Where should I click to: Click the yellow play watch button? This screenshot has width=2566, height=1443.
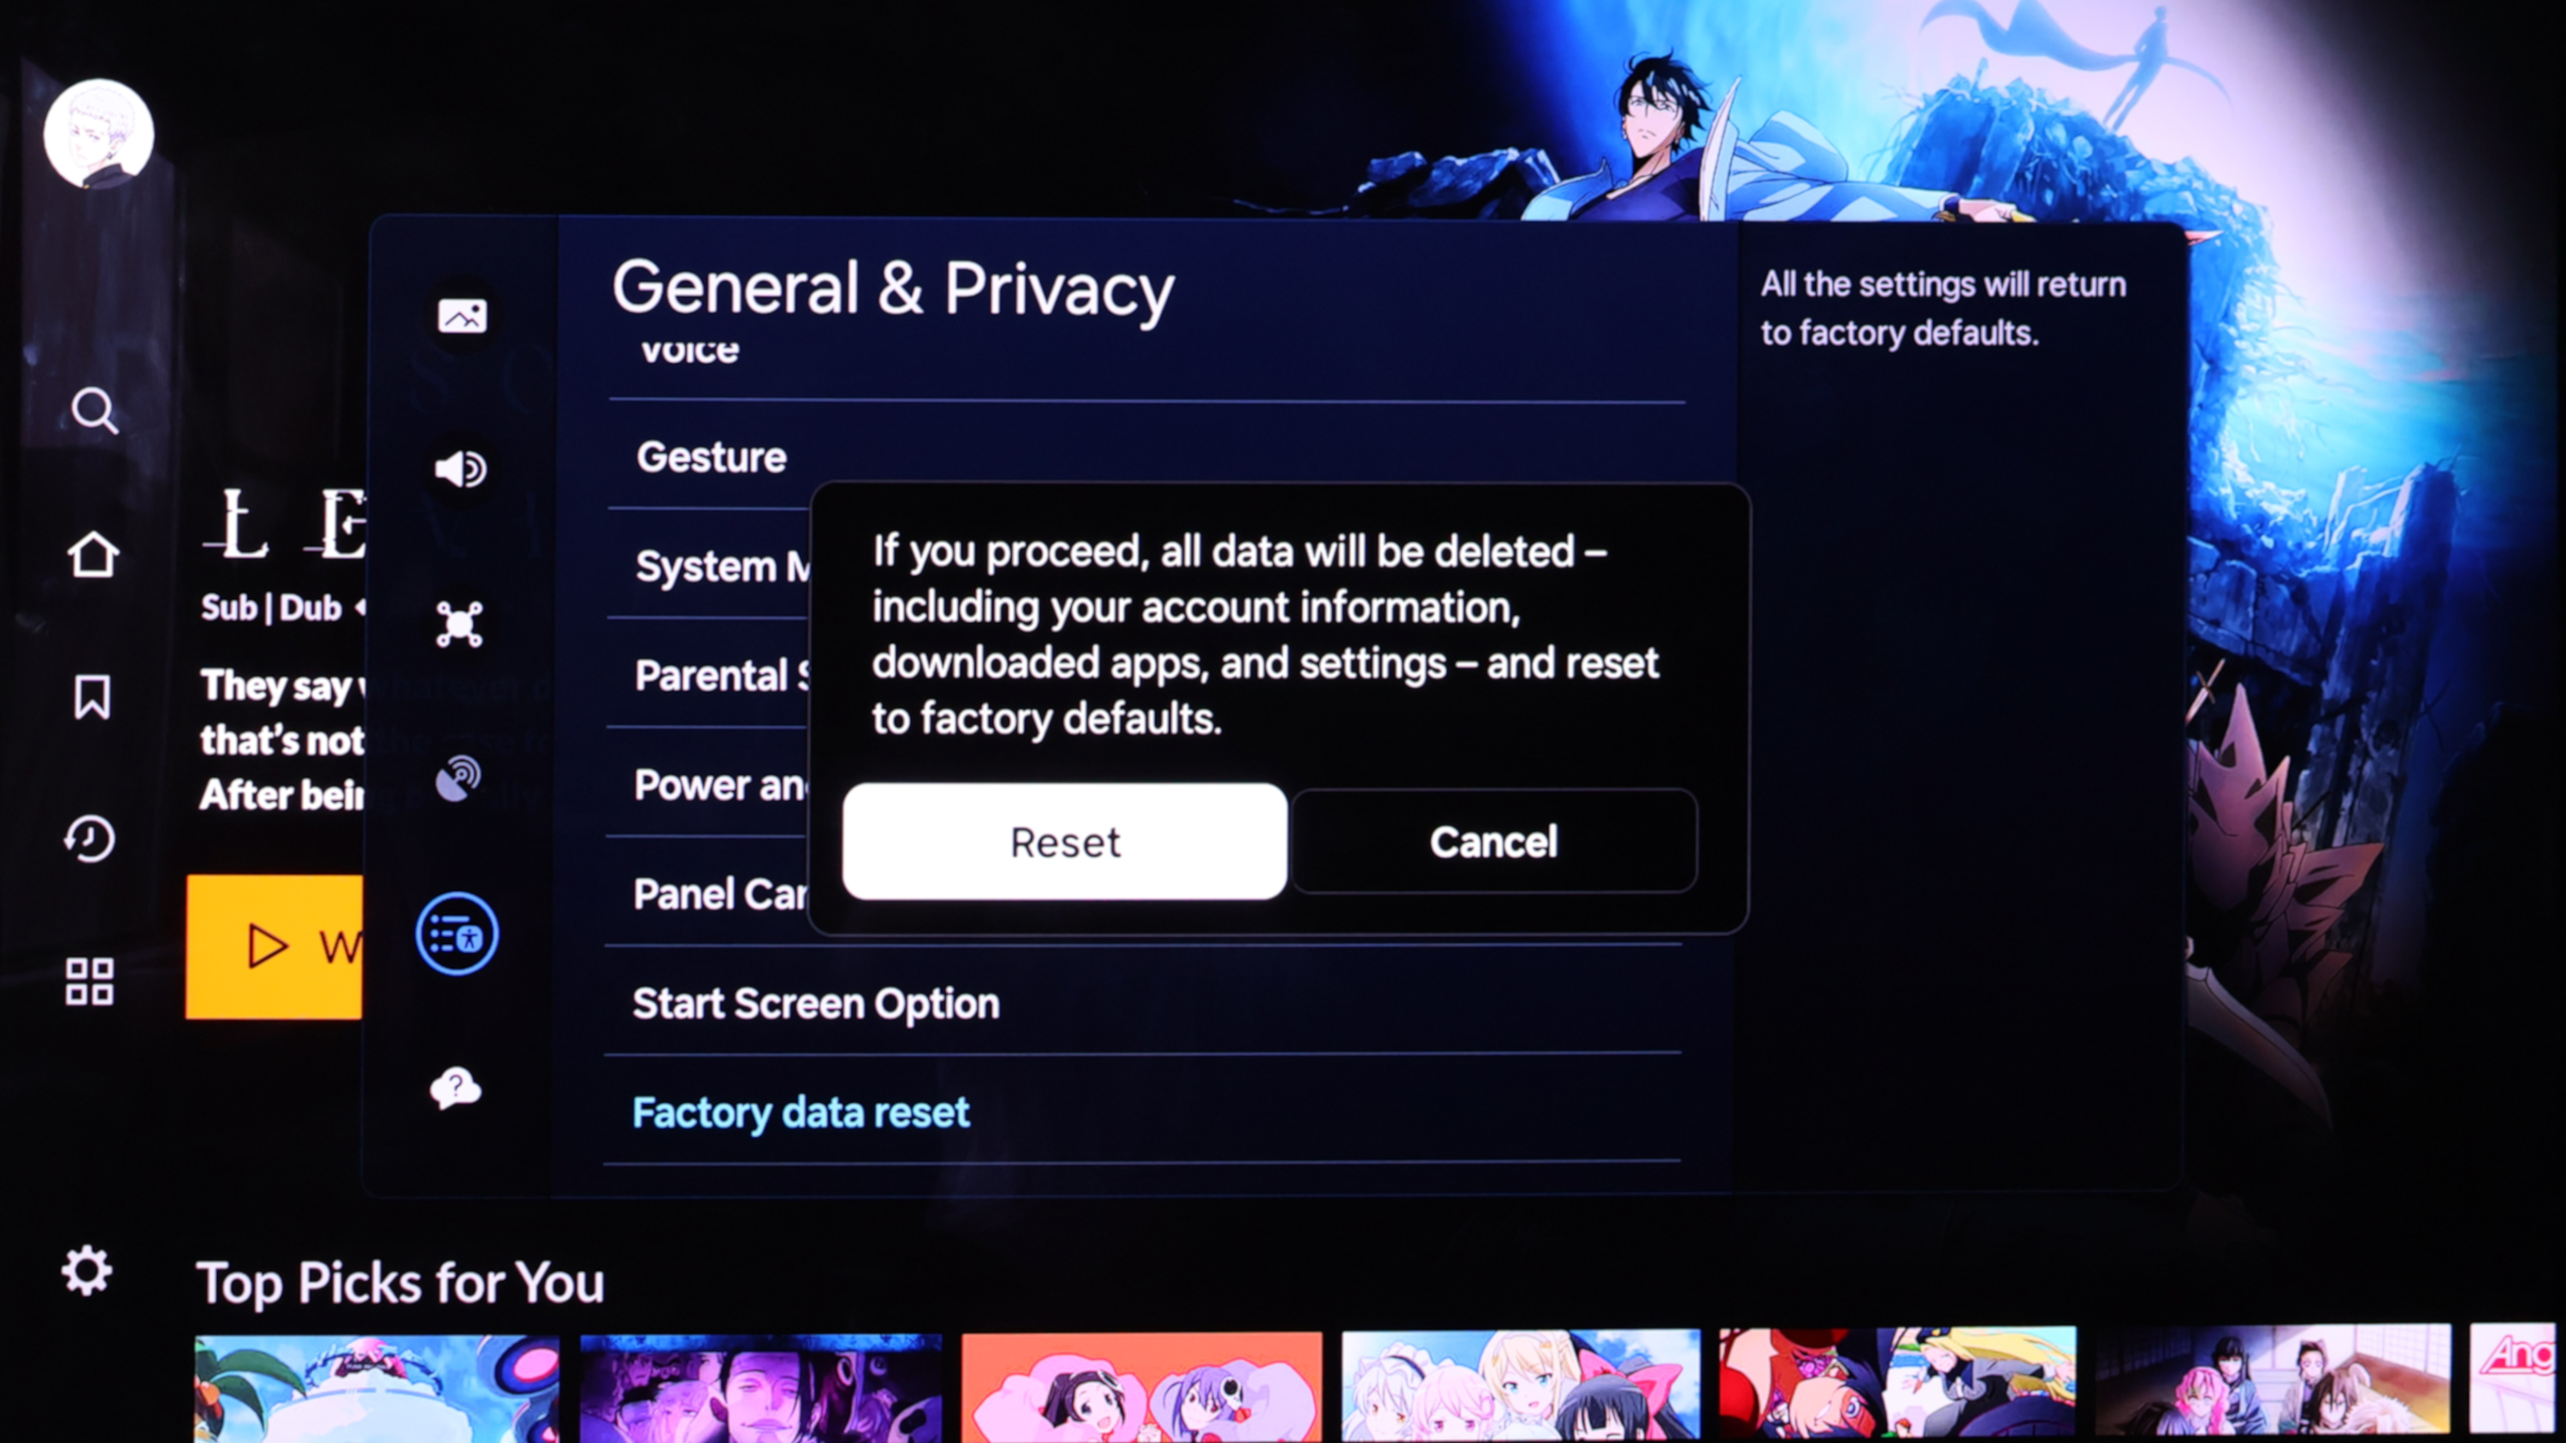[275, 946]
